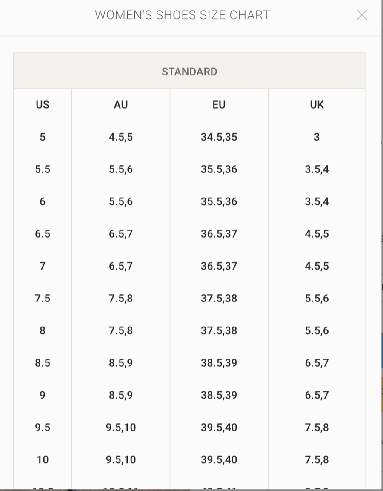Select the UK column header
383x491 pixels.
coord(317,105)
